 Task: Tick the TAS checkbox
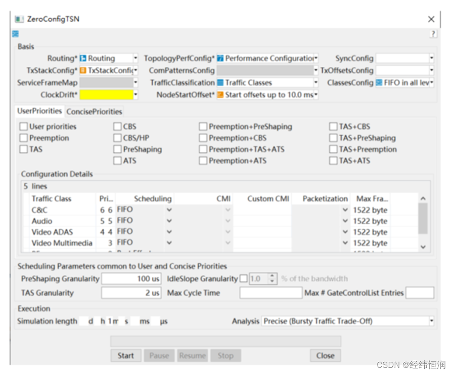[x=24, y=149]
